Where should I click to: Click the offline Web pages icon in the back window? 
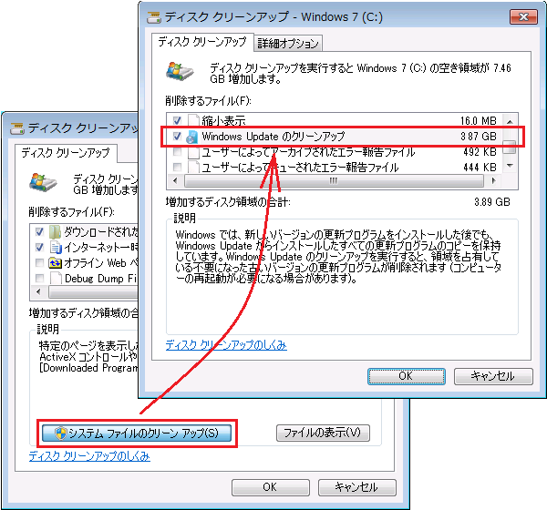pyautogui.click(x=55, y=263)
